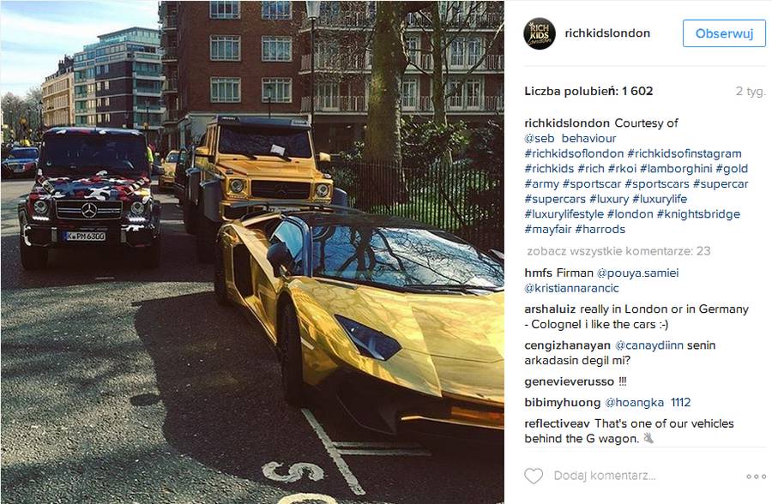
Task: Open commenter arshaluiz's profile
Action: (550, 309)
